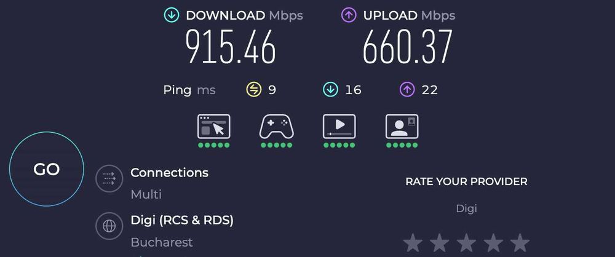This screenshot has height=257, width=615.
Task: Click the video conferencing experience icon
Action: (x=402, y=126)
